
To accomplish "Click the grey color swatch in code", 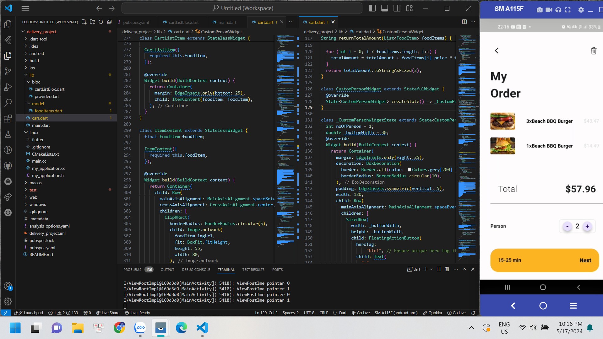I will click(x=409, y=170).
